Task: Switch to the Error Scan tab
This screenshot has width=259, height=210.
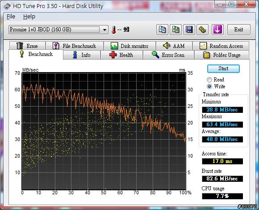Action: coord(168,55)
